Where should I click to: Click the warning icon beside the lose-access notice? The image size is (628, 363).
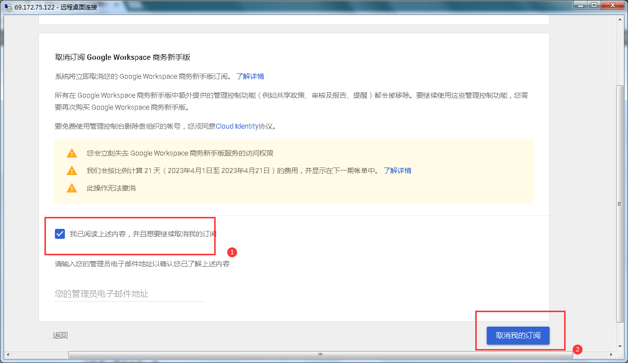click(72, 153)
